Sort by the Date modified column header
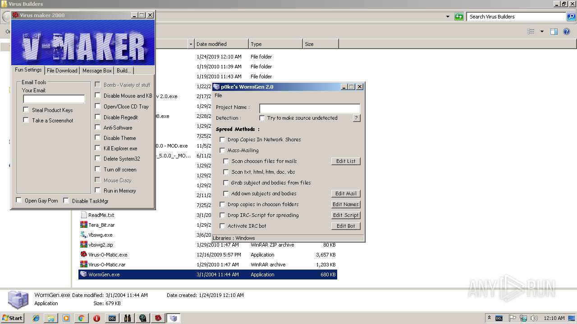 (221, 44)
